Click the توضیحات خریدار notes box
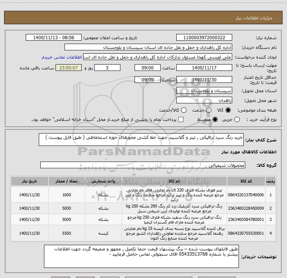Image resolution: width=287 pixels, height=278 pixels. (141, 256)
